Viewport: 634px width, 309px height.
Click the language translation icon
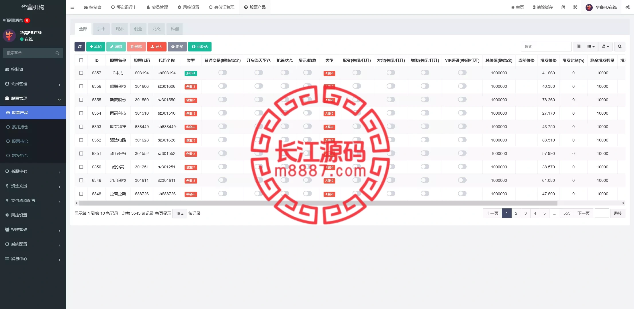point(563,7)
